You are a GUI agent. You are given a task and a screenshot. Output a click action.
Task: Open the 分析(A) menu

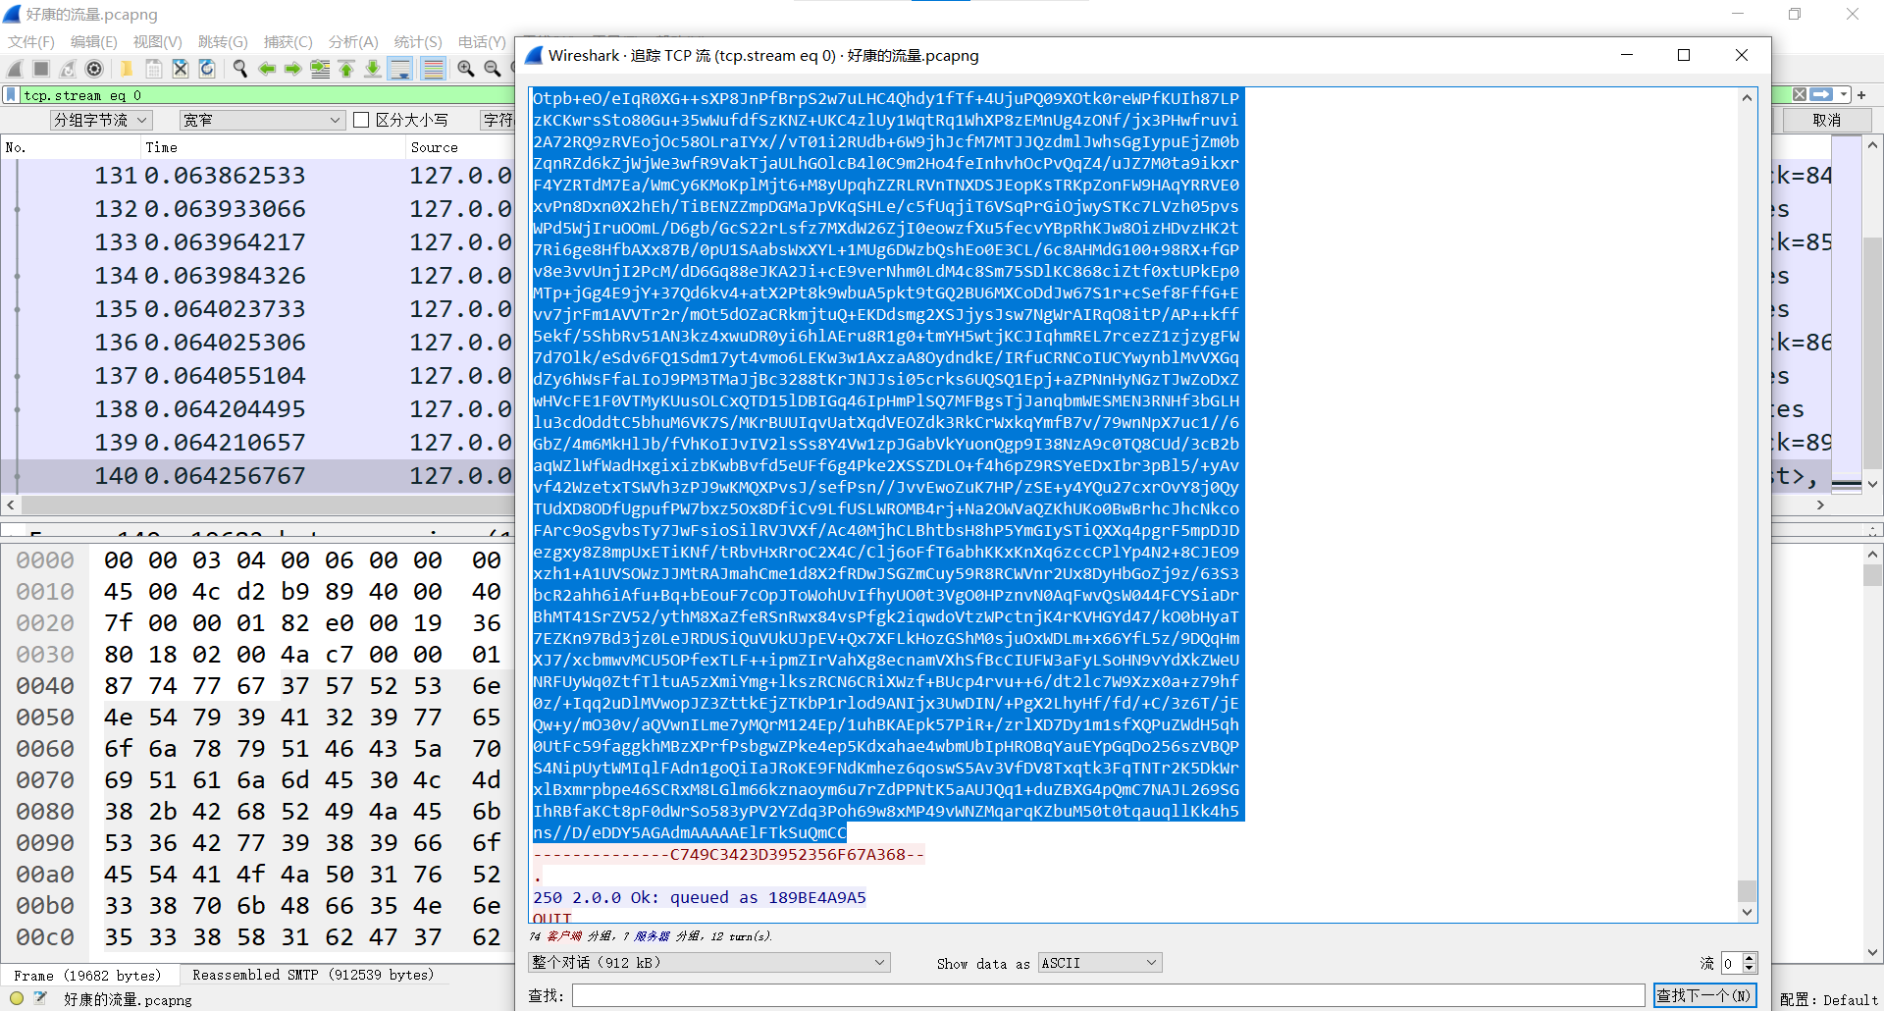click(x=352, y=41)
